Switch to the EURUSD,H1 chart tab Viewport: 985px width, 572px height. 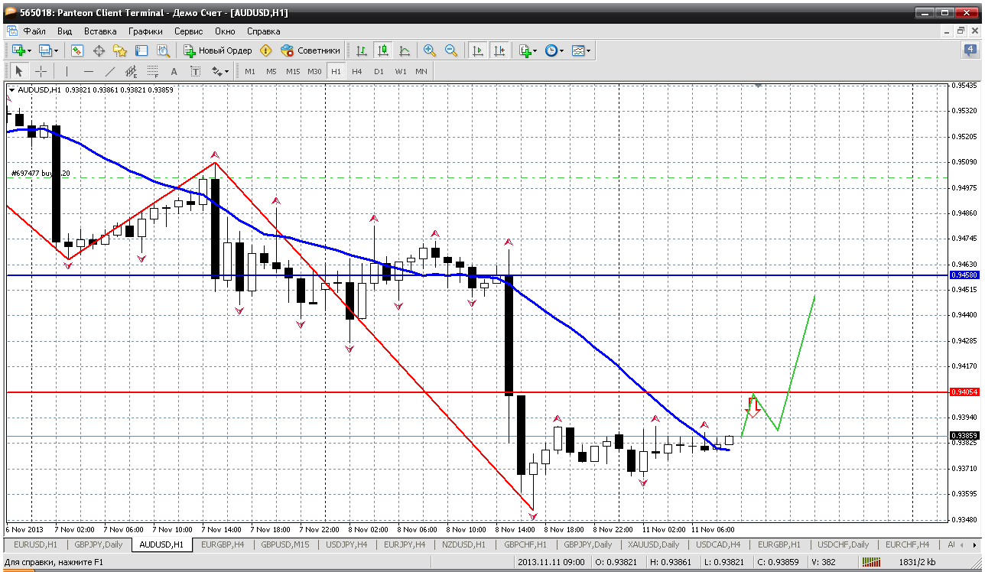35,544
